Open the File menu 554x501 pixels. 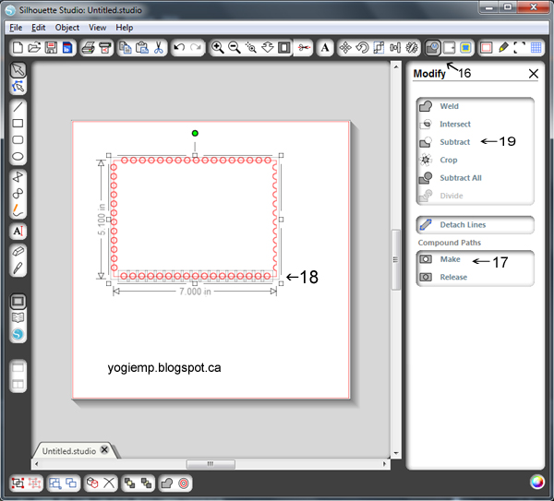pyautogui.click(x=16, y=28)
